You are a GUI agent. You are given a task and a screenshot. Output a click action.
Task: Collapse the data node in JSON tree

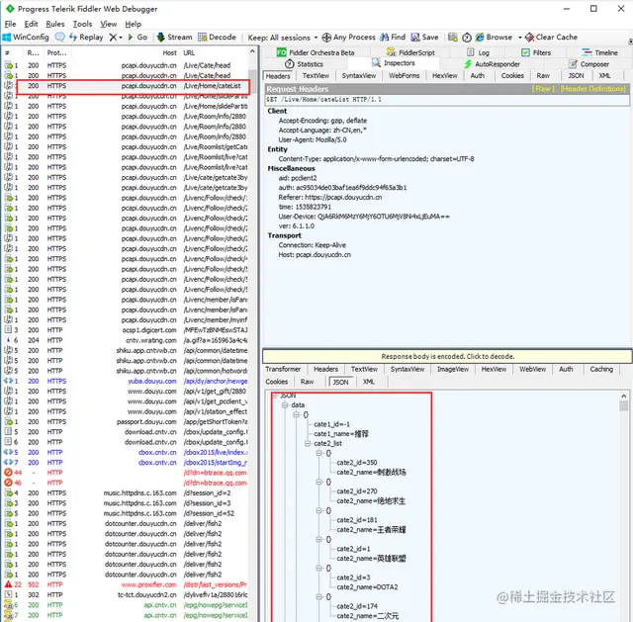285,404
